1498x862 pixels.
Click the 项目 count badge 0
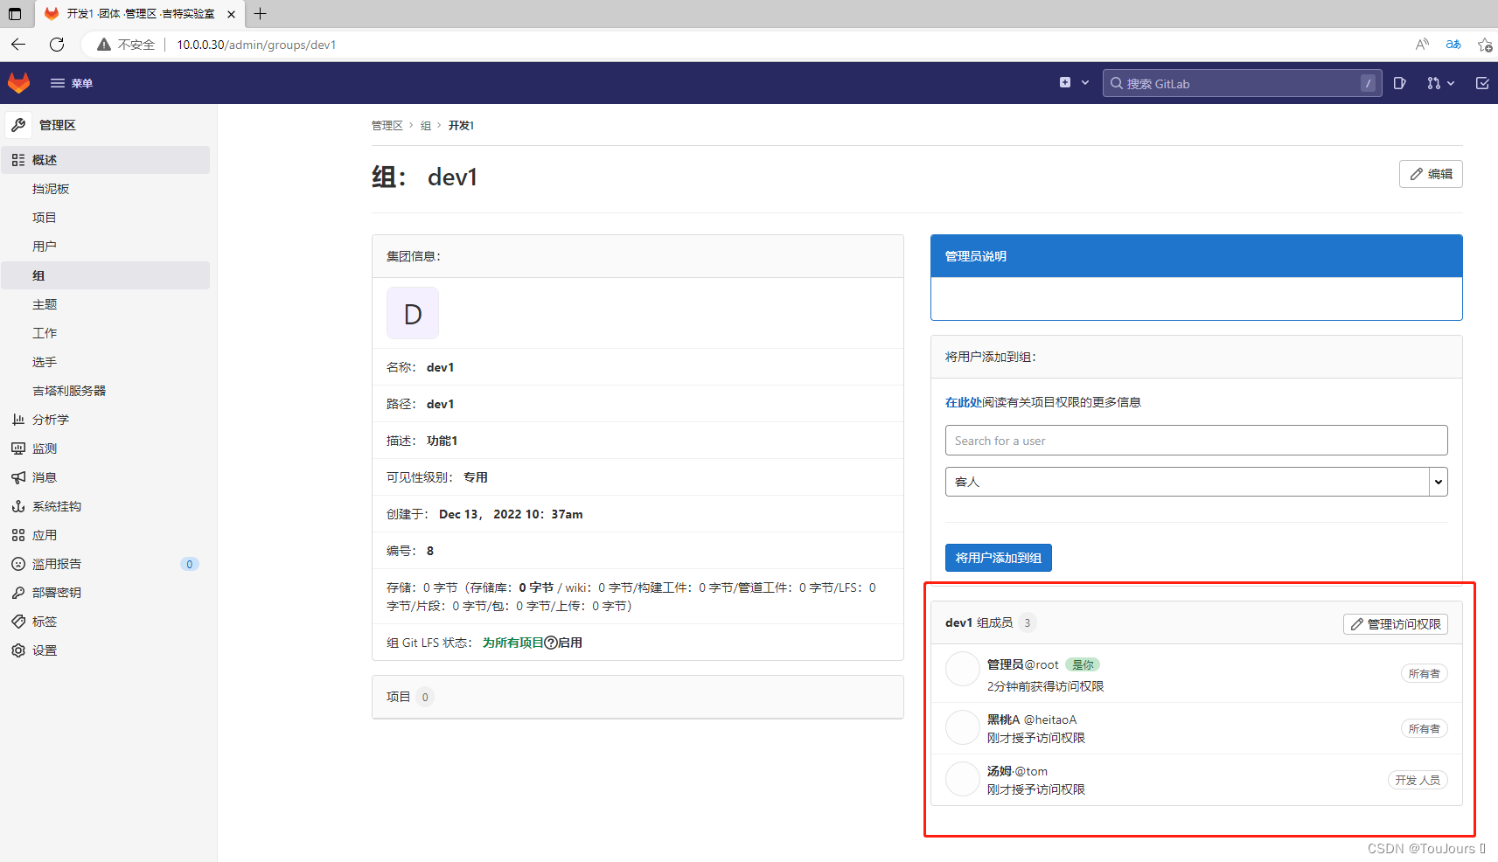(x=425, y=697)
